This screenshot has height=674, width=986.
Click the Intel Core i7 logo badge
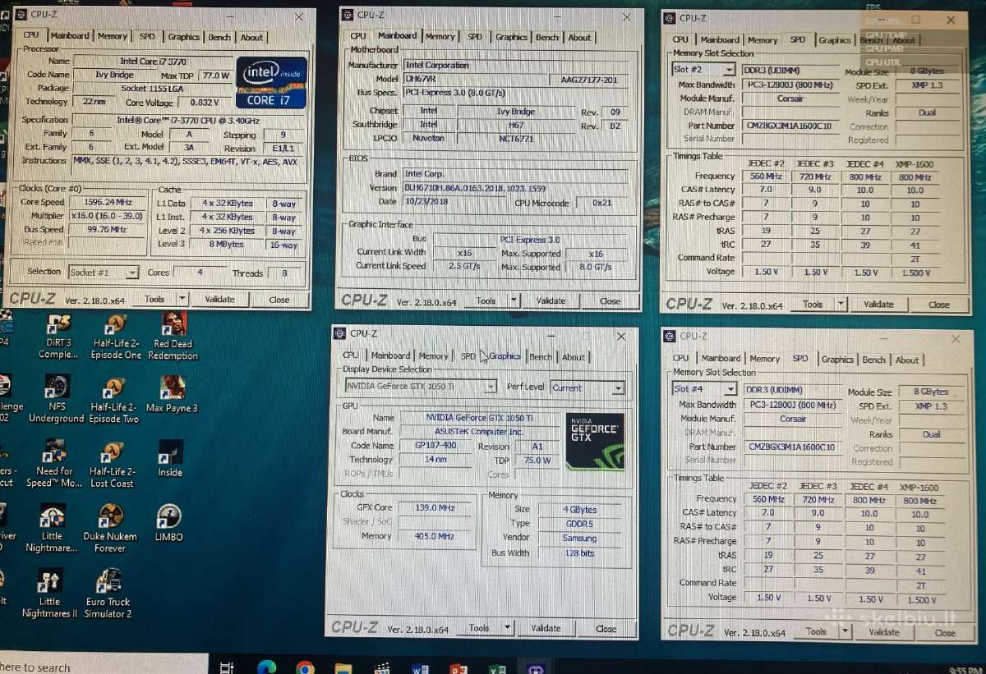(272, 82)
